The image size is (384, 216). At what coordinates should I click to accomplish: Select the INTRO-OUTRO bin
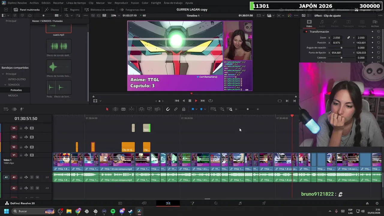tap(17, 79)
